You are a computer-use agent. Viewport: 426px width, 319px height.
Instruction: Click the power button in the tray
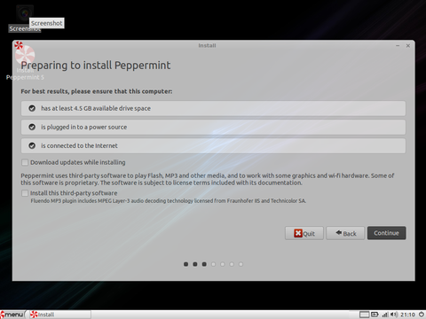click(x=422, y=315)
